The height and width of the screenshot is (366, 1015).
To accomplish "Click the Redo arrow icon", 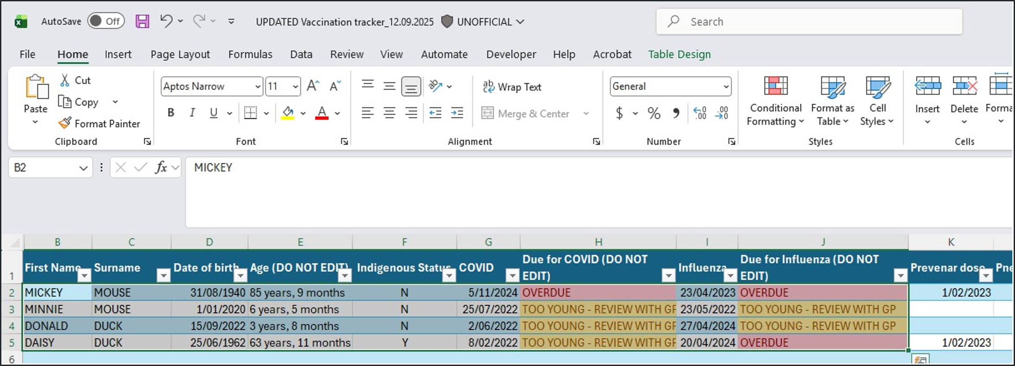I will coord(199,21).
